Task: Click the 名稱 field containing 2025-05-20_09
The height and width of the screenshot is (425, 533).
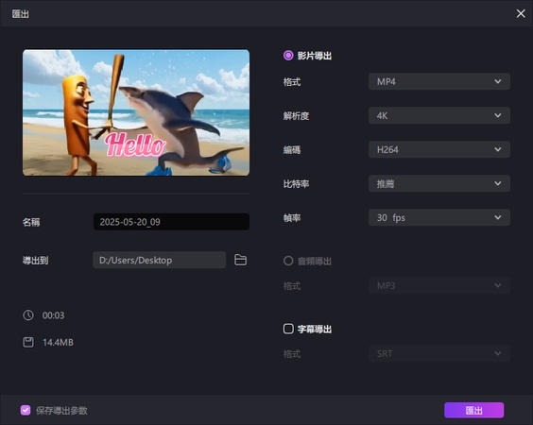Action: pos(171,222)
